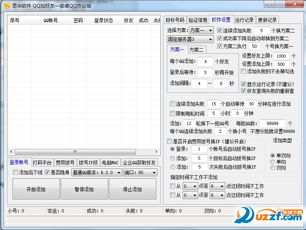This screenshot has width=306, height=230.
Task: Toggle 是否隐身 checkbox
Action: coord(47,172)
